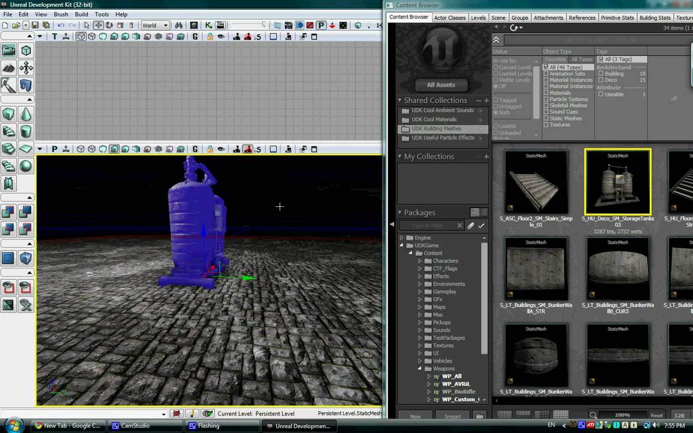This screenshot has height=433, width=693.
Task: Add a new collection under My Collections
Action: (x=486, y=156)
